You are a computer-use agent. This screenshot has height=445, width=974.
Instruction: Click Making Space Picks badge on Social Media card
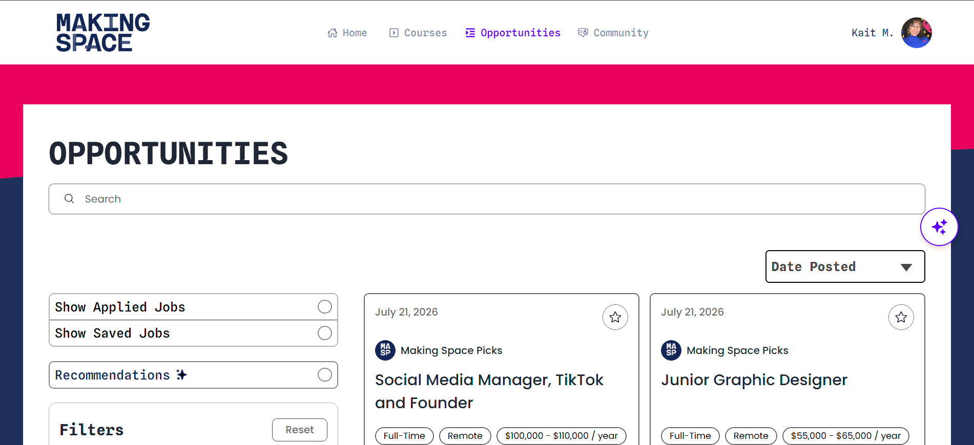coord(385,350)
